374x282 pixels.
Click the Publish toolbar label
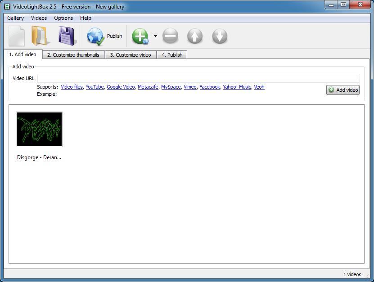pos(114,36)
